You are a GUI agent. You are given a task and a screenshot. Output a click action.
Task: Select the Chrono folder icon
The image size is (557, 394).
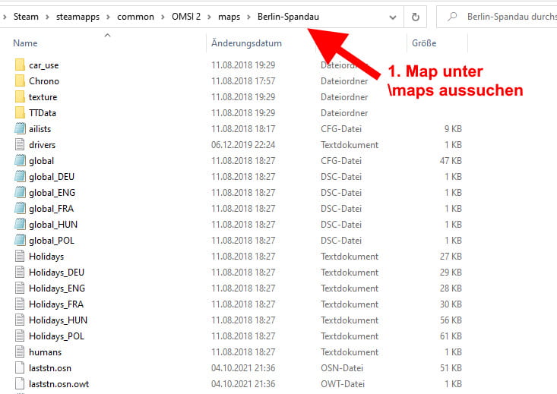(x=20, y=81)
